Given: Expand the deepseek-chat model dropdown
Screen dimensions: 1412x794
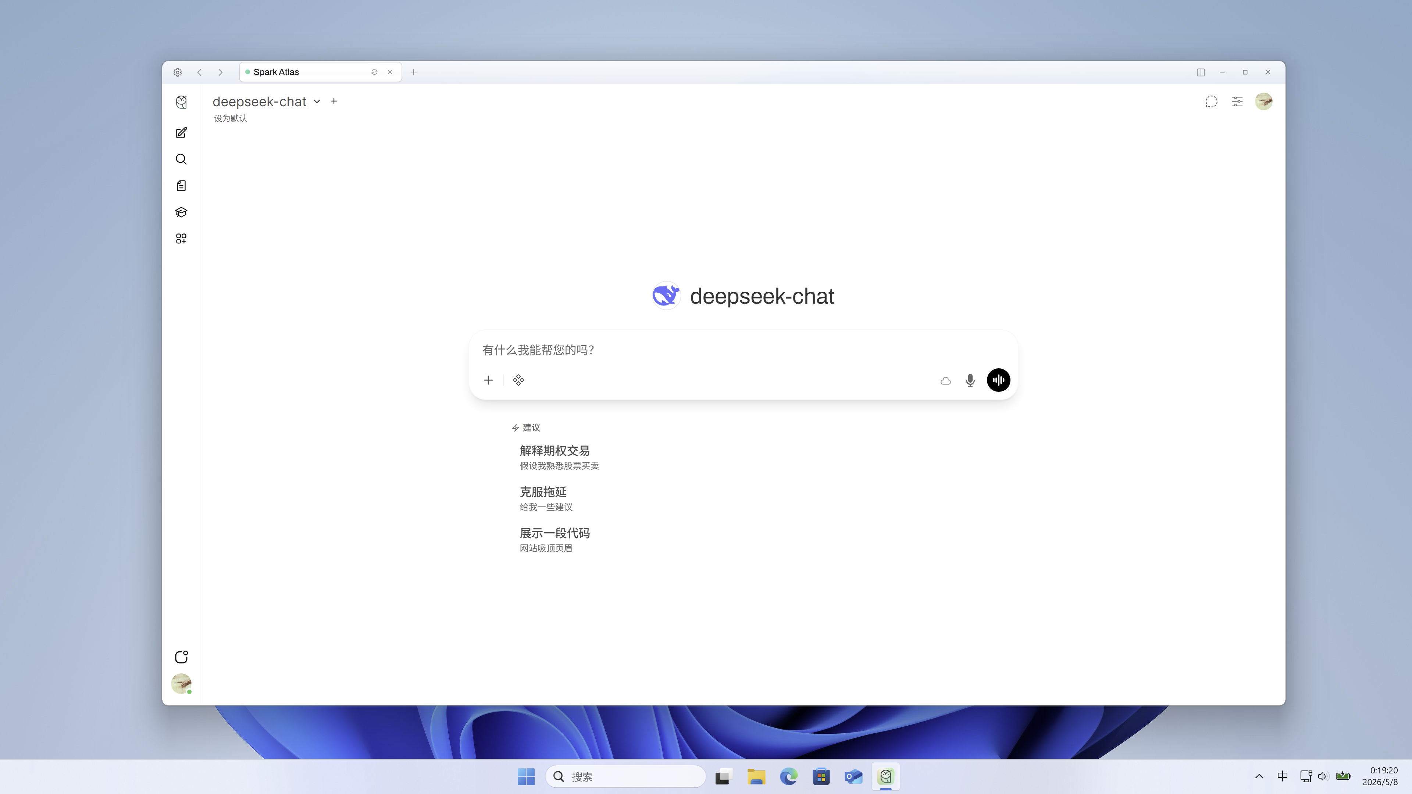Looking at the screenshot, I should coord(317,102).
